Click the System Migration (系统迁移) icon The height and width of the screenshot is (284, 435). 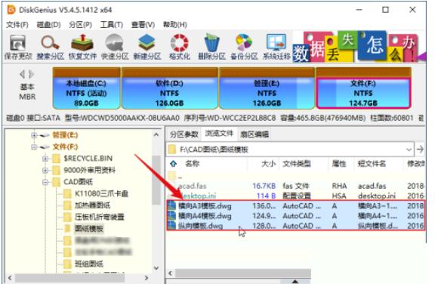click(x=276, y=43)
